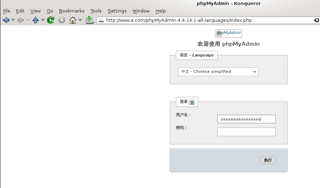Click the 语言 - Language legend label
Viewport: 320px width, 188px height.
pos(197,55)
